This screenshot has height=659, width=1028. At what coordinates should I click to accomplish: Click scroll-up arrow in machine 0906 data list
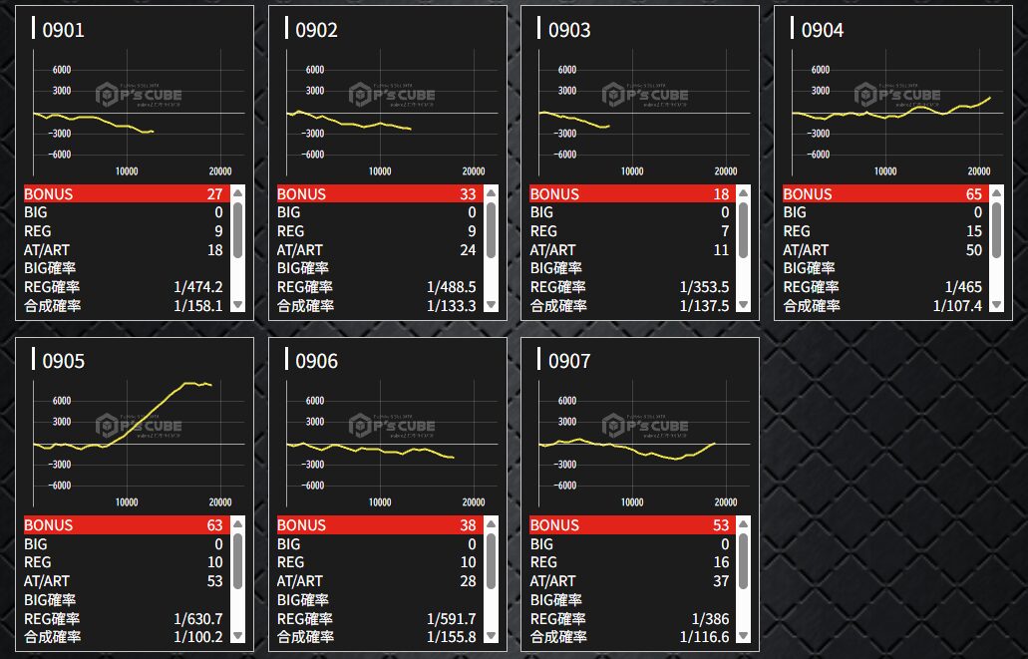tap(491, 524)
